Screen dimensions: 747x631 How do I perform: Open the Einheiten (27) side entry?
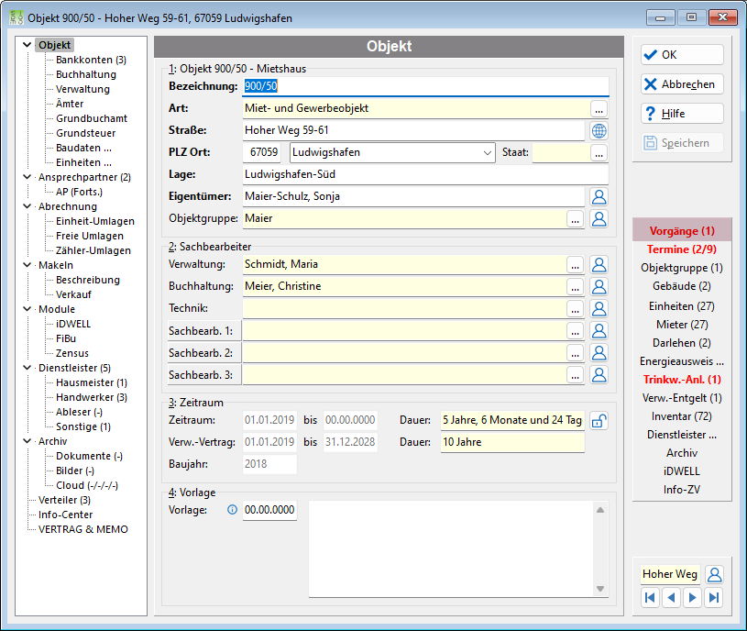682,306
